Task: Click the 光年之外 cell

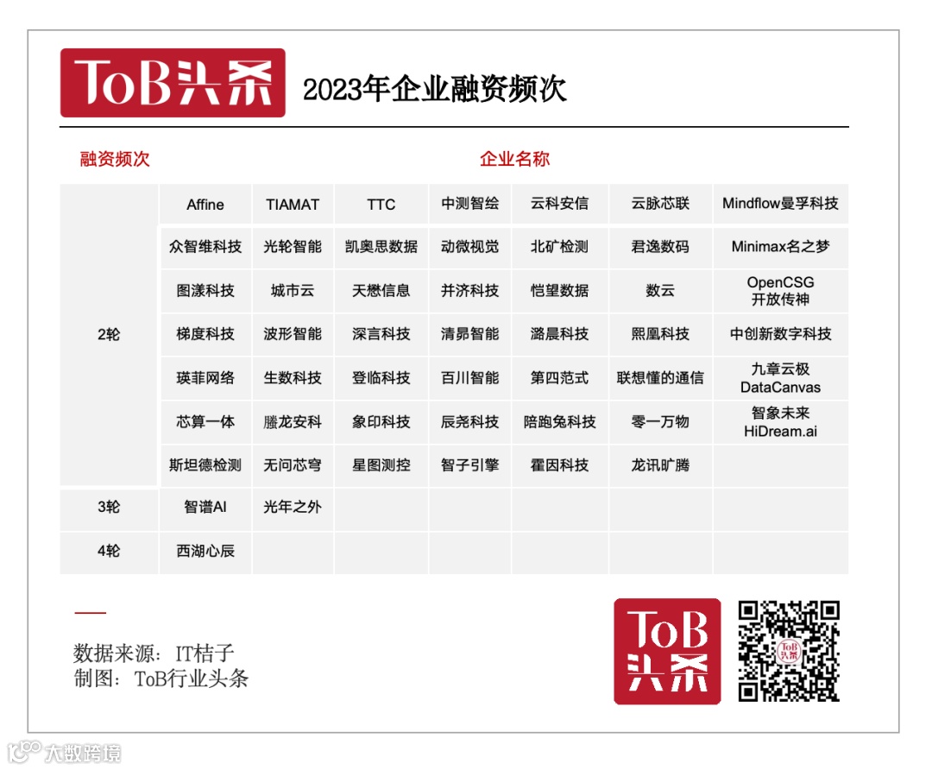Action: (x=293, y=508)
